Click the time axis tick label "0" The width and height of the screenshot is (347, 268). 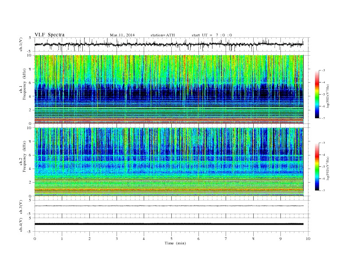(x=35, y=239)
